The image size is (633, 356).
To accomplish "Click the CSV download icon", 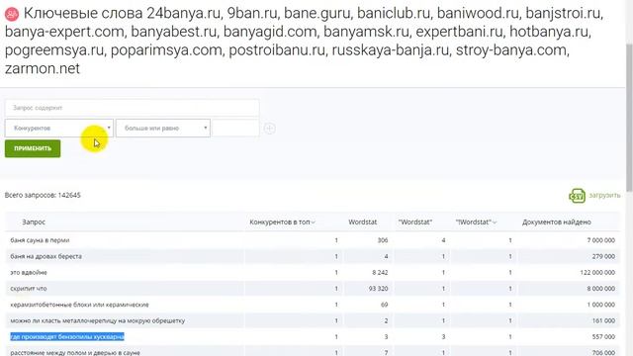I will [x=577, y=196].
